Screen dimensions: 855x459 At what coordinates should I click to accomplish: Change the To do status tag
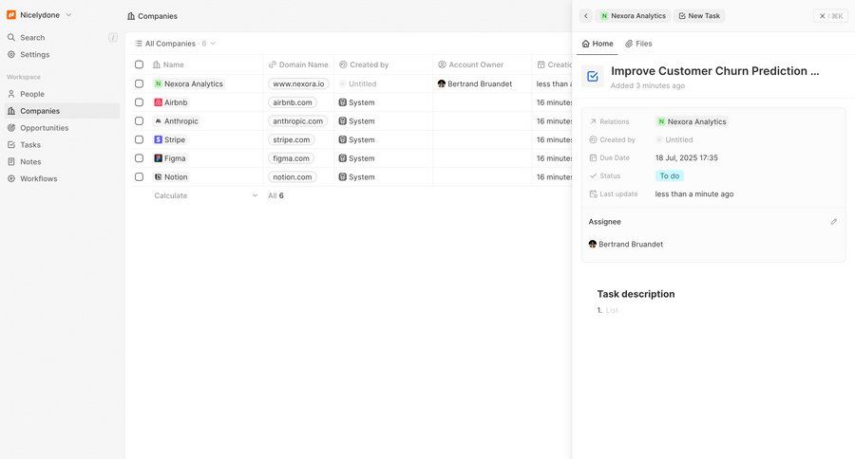pyautogui.click(x=670, y=175)
